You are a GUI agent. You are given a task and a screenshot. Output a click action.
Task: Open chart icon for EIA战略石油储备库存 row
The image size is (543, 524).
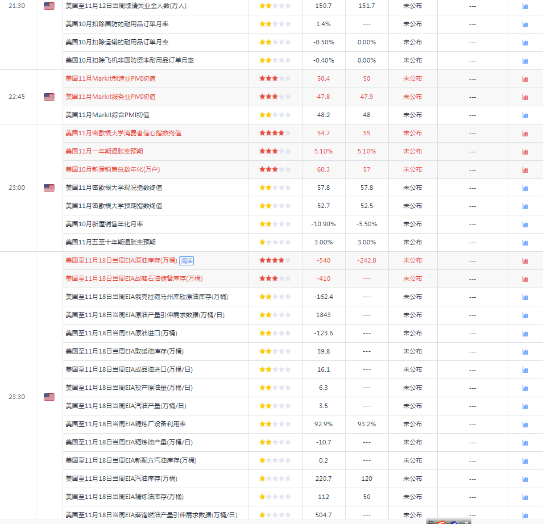pyautogui.click(x=525, y=278)
